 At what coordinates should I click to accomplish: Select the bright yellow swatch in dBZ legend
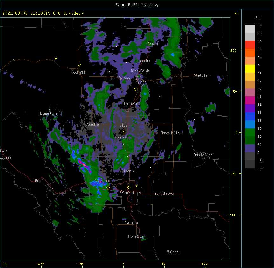point(250,68)
